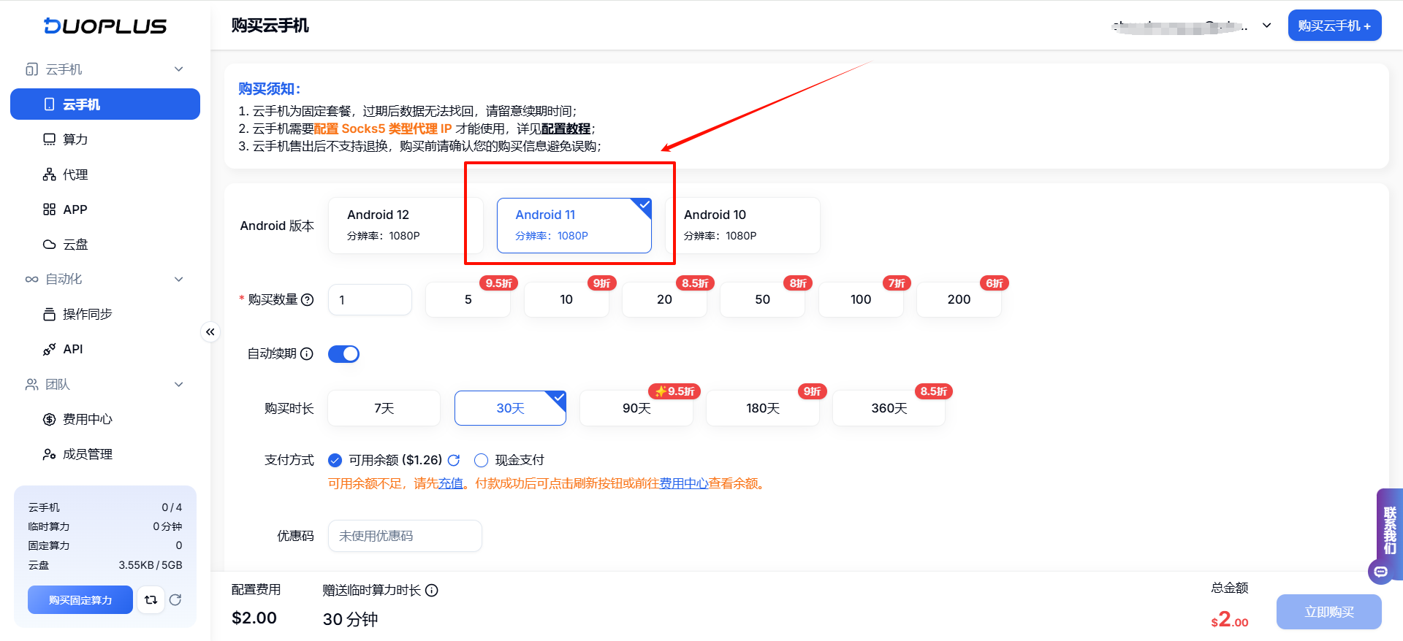Select Android 11 version

(574, 226)
